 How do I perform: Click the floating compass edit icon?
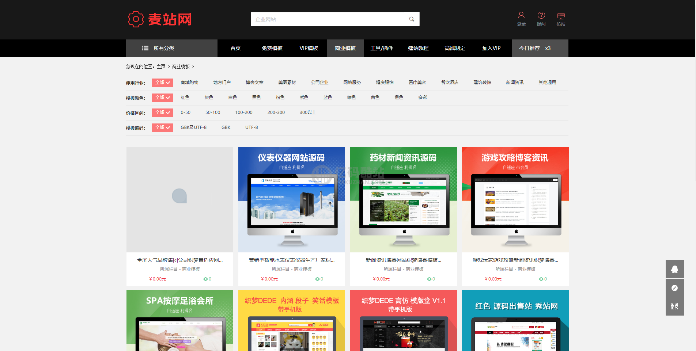coord(675,288)
